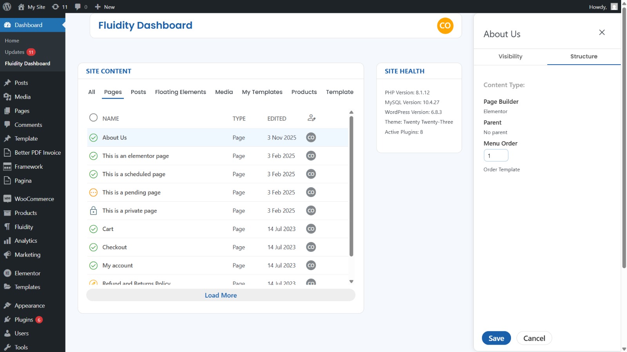Click the lock icon on private page
This screenshot has width=627, height=352.
coord(93,211)
